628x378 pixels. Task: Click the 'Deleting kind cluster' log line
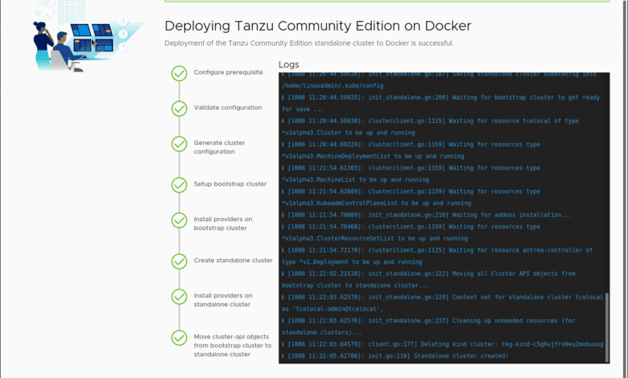point(442,344)
